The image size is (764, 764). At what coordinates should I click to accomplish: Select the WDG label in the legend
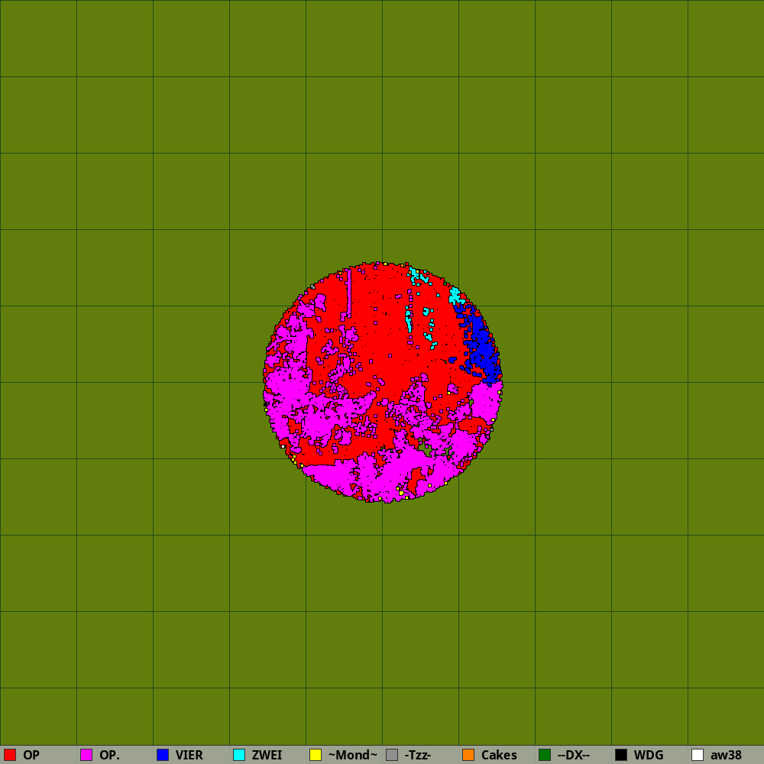coord(649,755)
